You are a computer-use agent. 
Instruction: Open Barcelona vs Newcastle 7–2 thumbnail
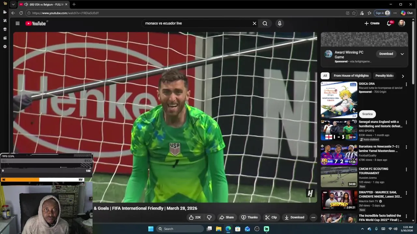click(x=339, y=155)
